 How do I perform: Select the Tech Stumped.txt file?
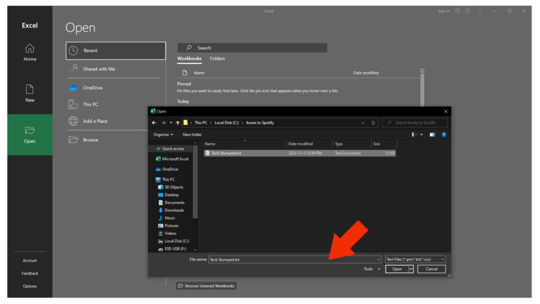[x=300, y=153]
